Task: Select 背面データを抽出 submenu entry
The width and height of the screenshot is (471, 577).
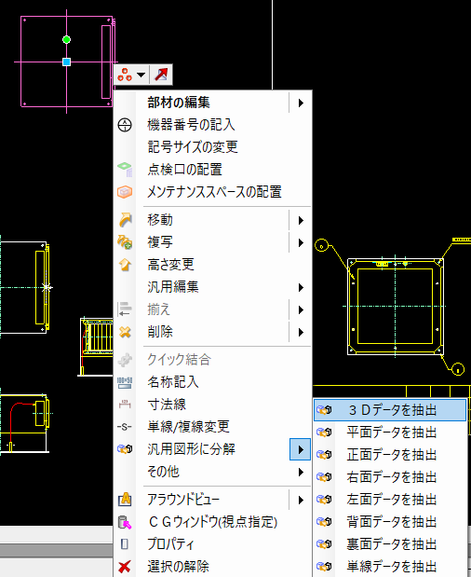Action: (390, 522)
